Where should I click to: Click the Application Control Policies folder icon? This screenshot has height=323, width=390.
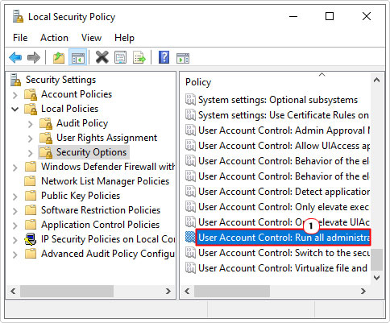click(x=30, y=225)
